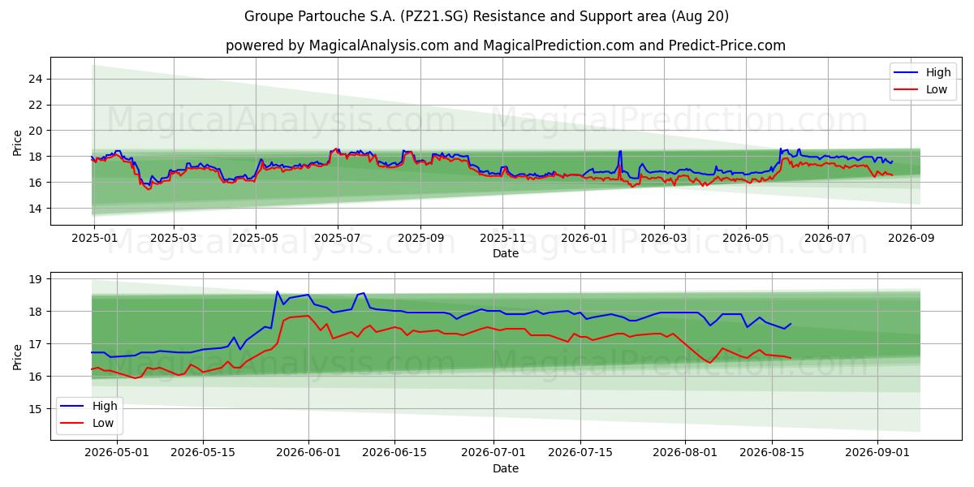
Task: Click the '14' price tick on top chart
Action: click(37, 209)
